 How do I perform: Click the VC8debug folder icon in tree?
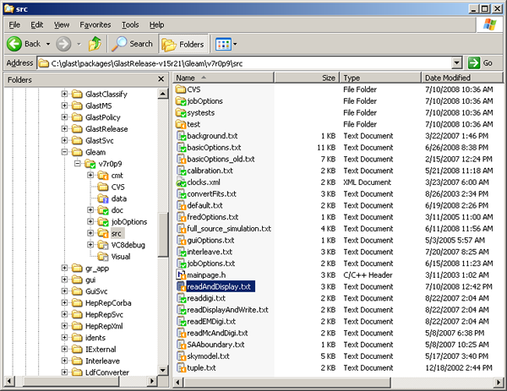103,245
